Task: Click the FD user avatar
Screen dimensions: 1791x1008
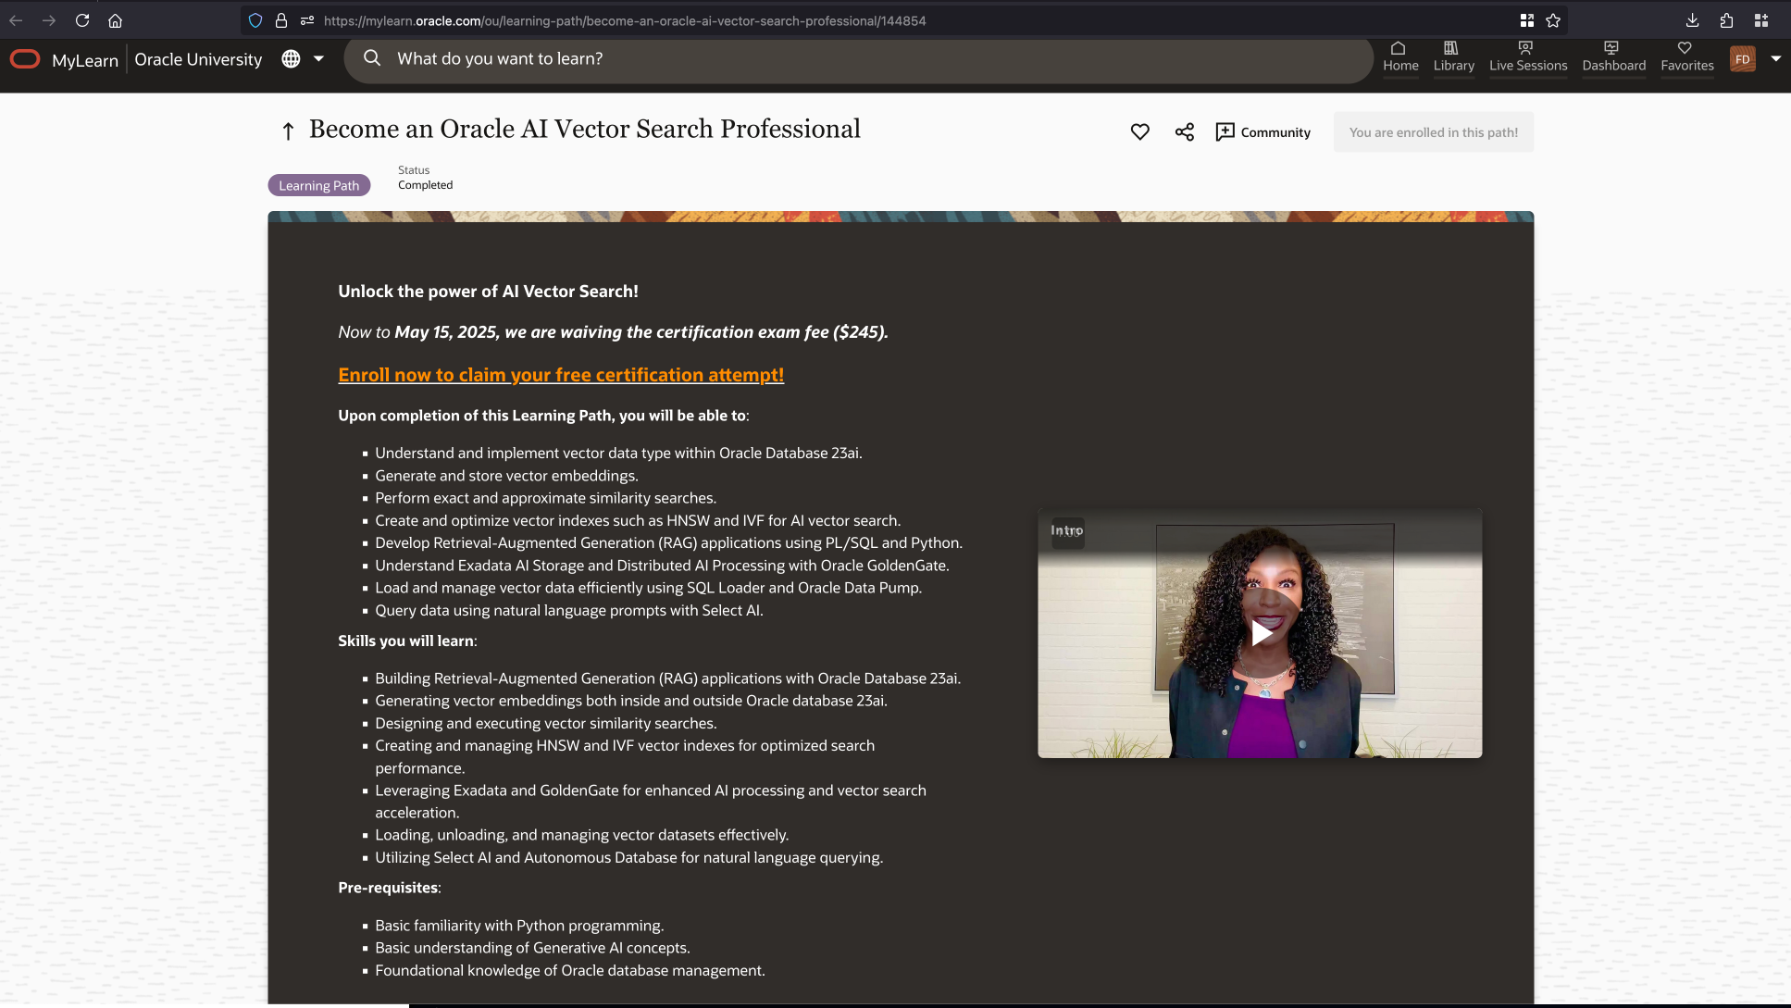Action: tap(1743, 59)
